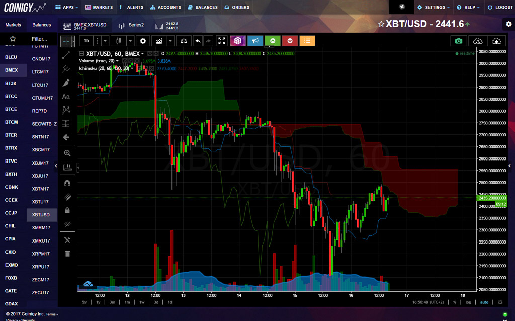This screenshot has height=321, width=515.
Task: Toggle the auto price scale
Action: [484, 302]
